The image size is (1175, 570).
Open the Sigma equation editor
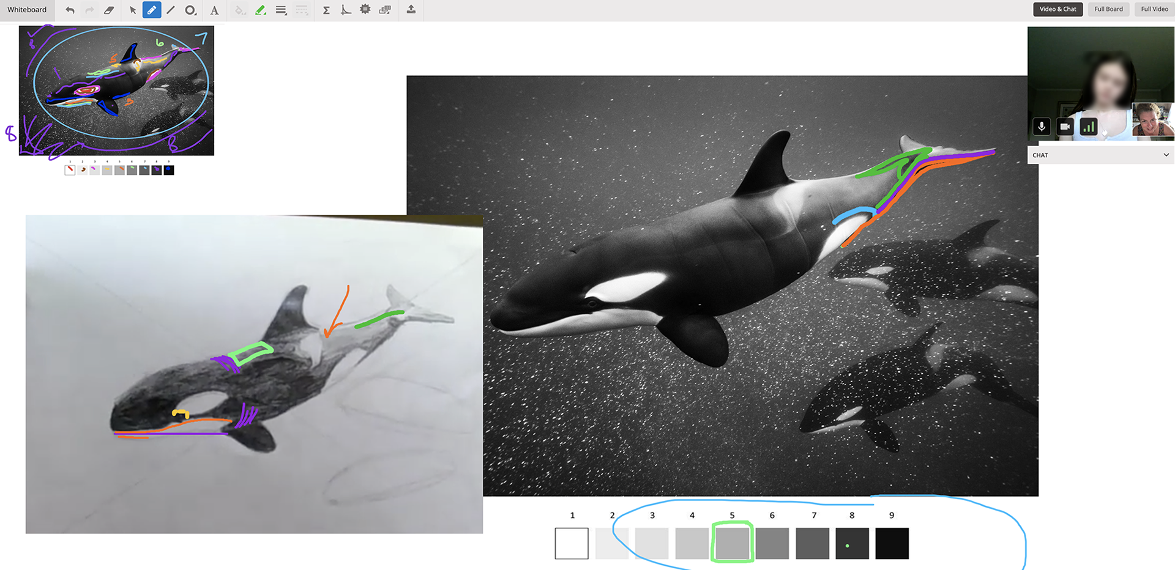tap(326, 10)
